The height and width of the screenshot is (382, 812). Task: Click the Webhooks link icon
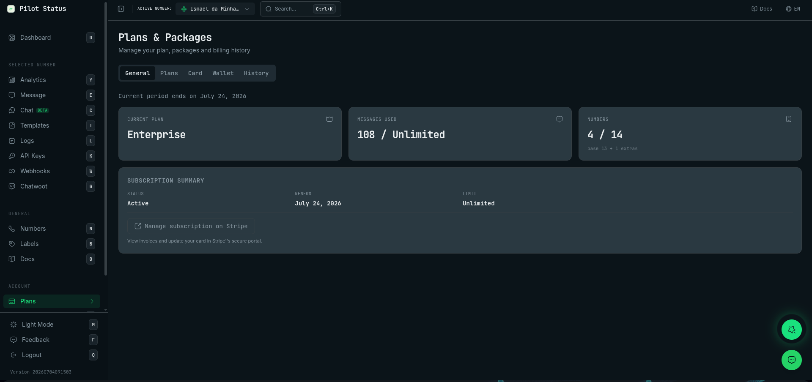pos(12,171)
